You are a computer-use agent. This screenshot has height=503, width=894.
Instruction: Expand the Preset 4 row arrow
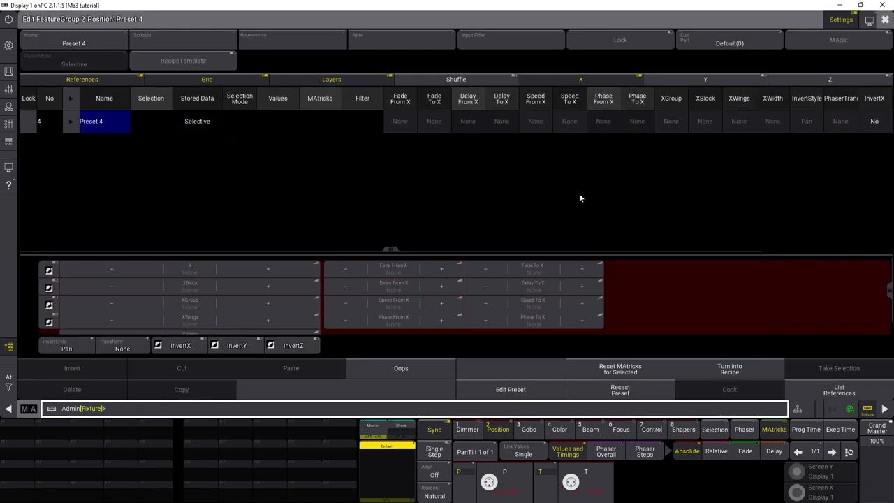71,122
